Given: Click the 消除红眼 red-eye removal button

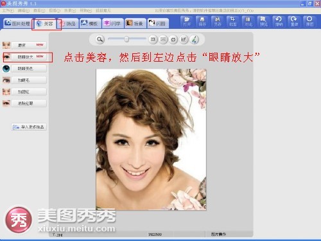Looking at the screenshot, I should click(x=29, y=103).
